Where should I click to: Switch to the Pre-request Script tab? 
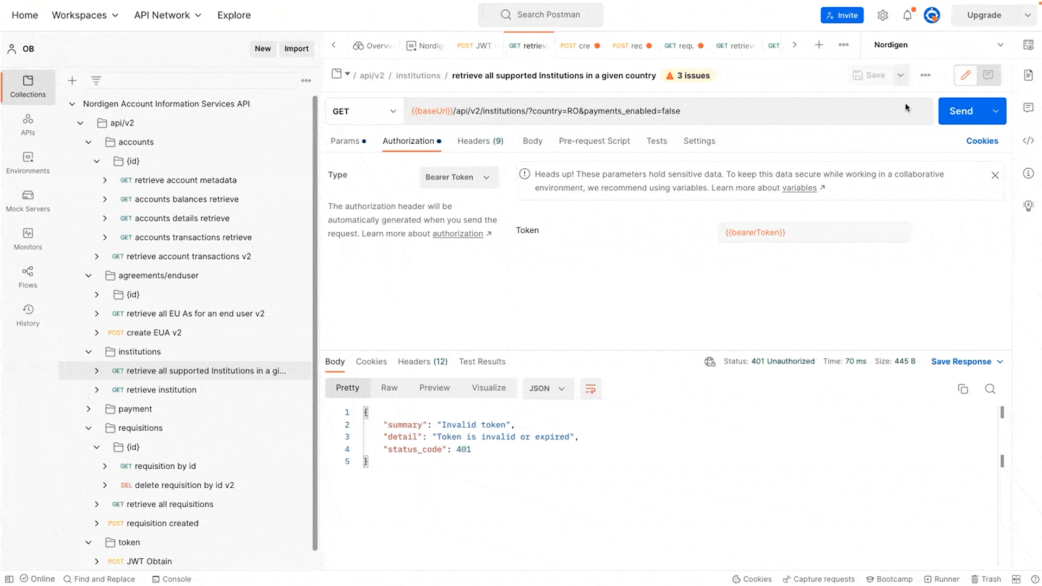coord(594,141)
